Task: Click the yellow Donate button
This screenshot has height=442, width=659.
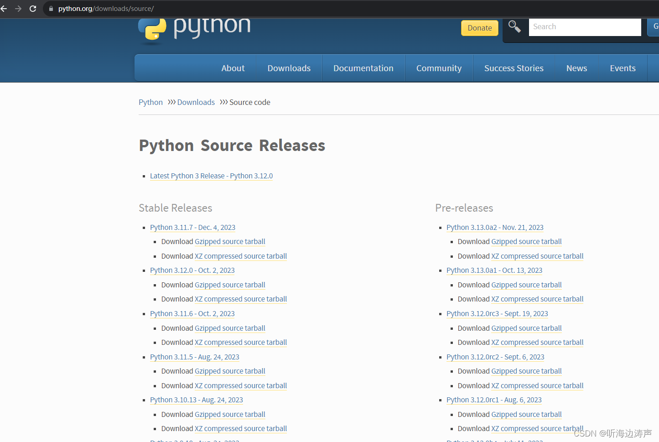Action: click(x=480, y=28)
